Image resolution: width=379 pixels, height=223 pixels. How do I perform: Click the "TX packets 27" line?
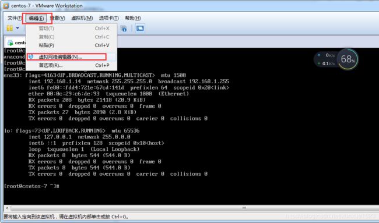point(82,112)
